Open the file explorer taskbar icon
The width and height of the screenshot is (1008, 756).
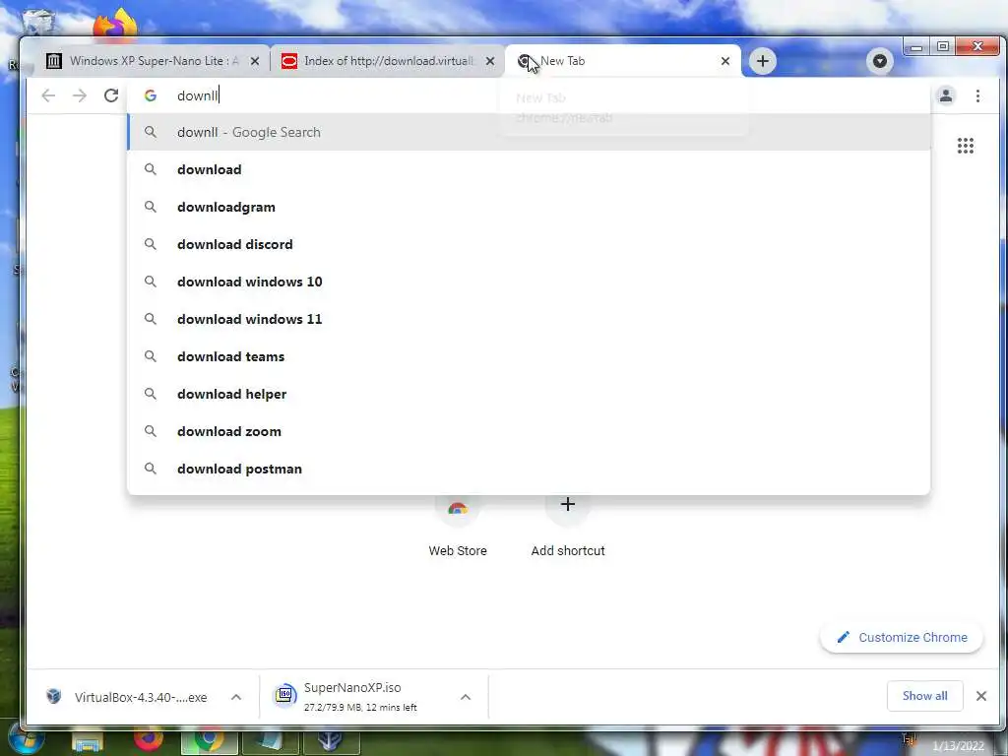tap(88, 742)
